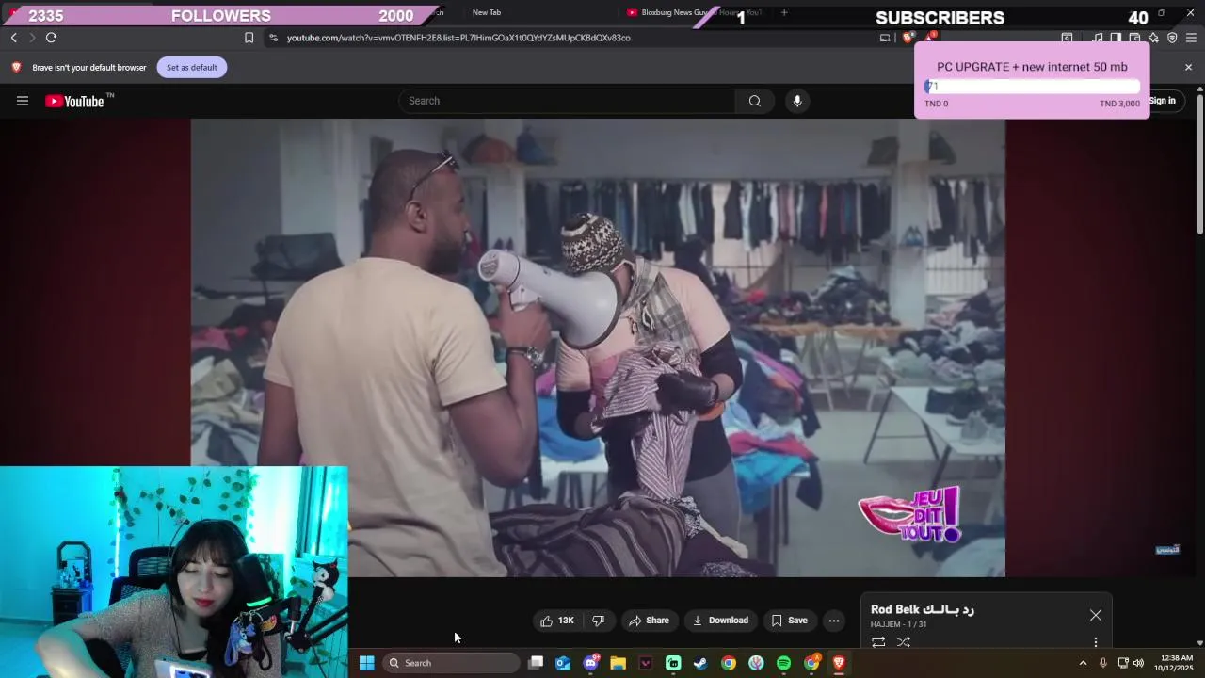Start voice search with the microphone icon
1205x678 pixels.
tap(797, 101)
